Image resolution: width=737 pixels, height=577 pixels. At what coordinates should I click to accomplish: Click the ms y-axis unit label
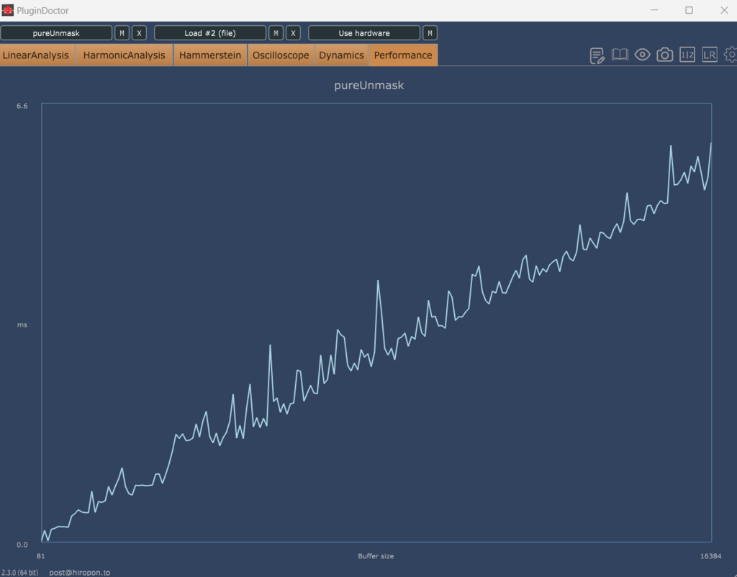coord(22,324)
